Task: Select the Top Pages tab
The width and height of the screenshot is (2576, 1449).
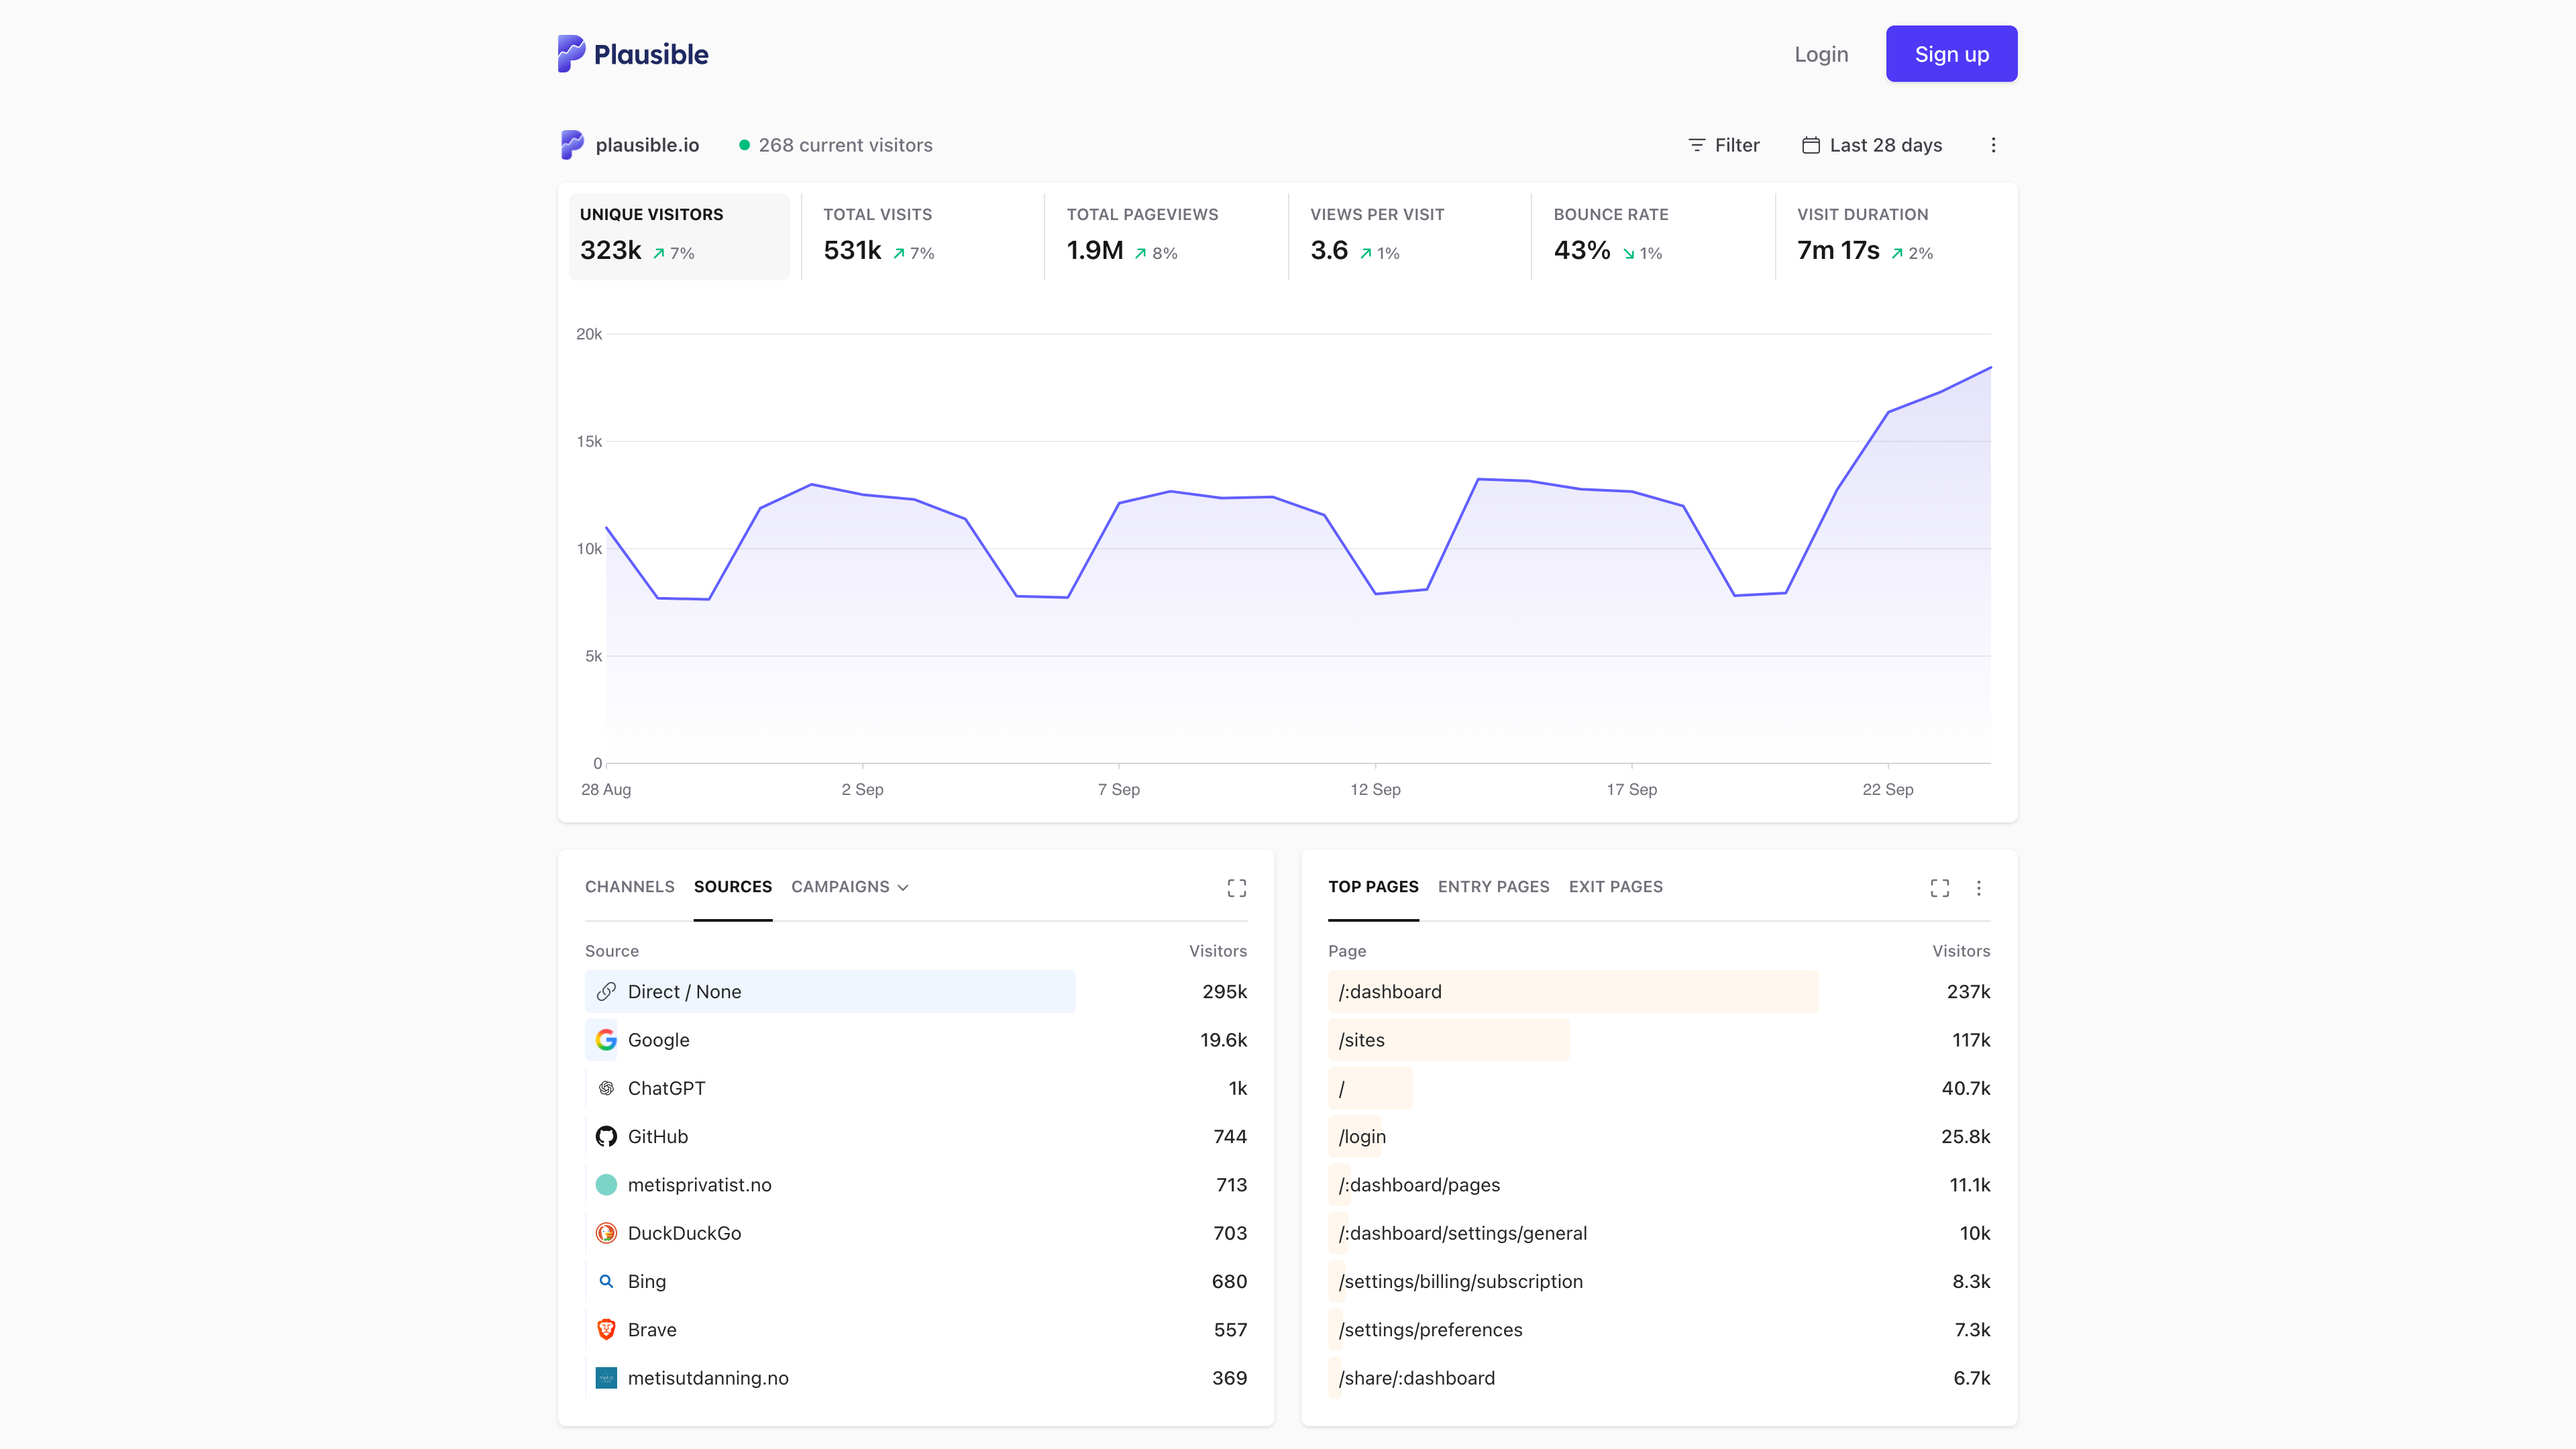Action: pos(1373,887)
